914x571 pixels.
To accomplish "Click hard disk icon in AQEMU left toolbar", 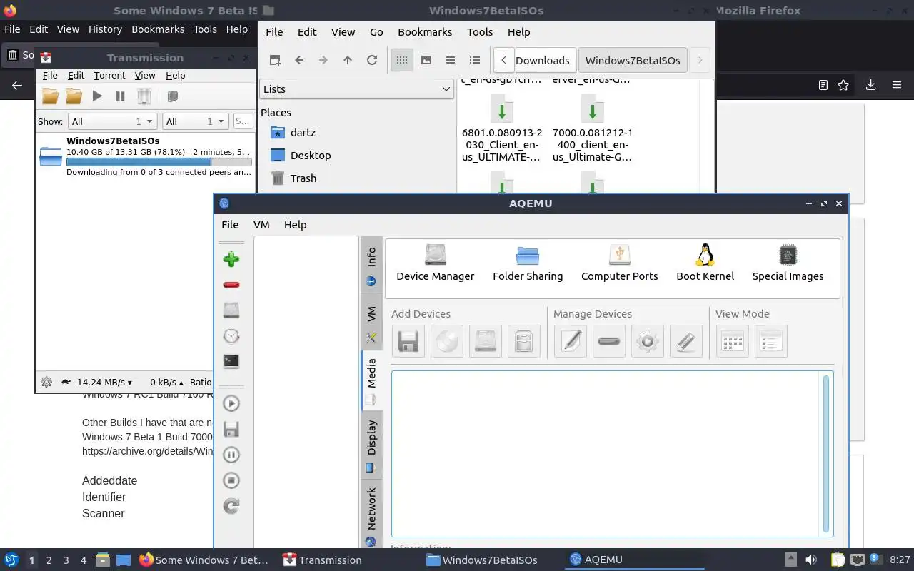I will 231,310.
